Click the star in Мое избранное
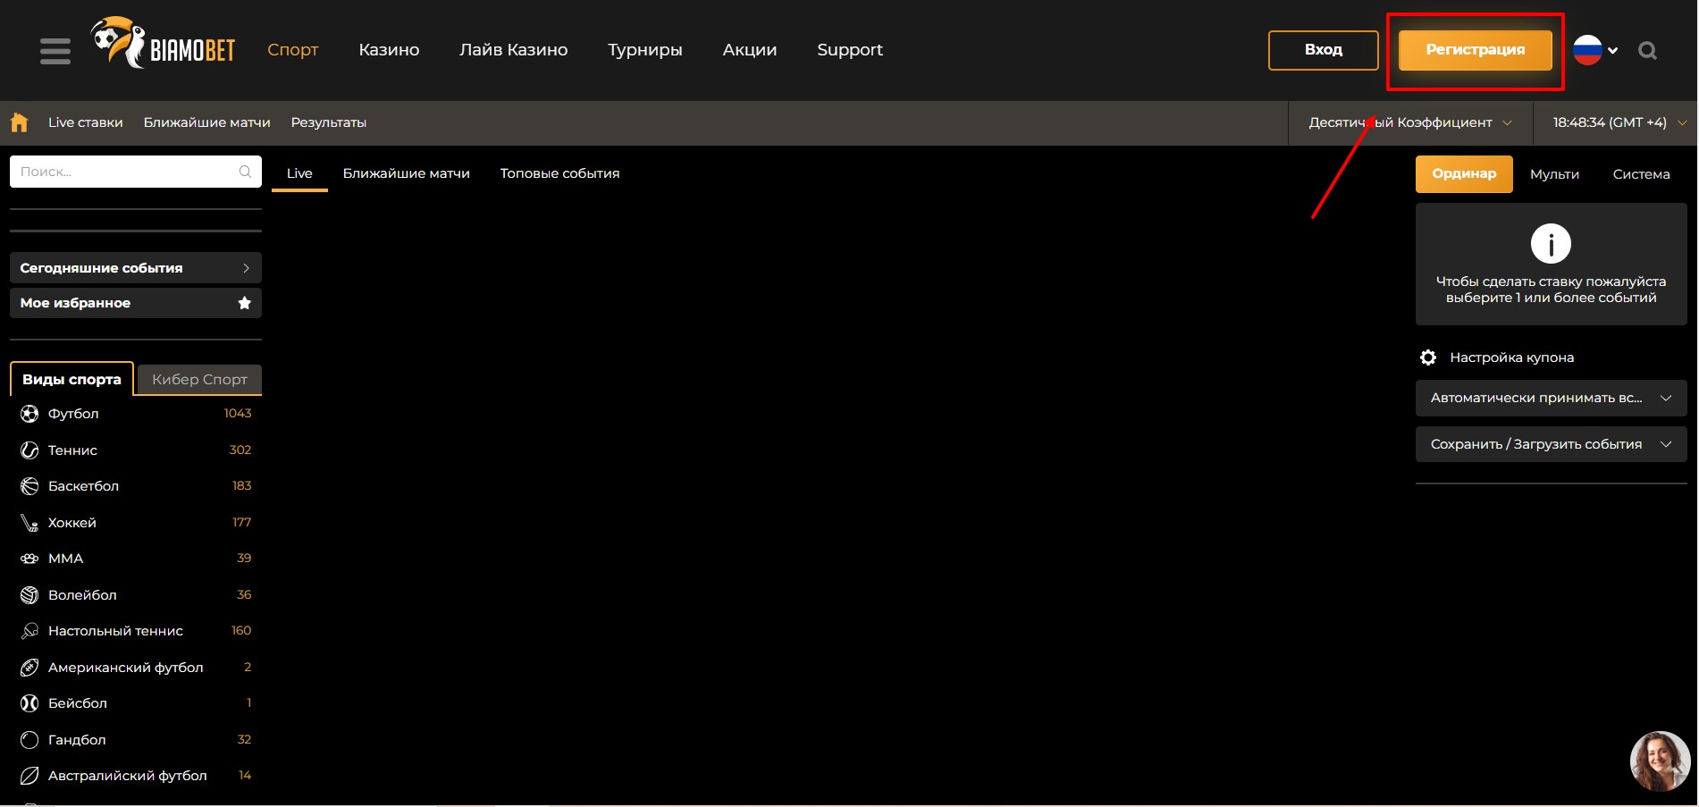The width and height of the screenshot is (1699, 807). 244,303
